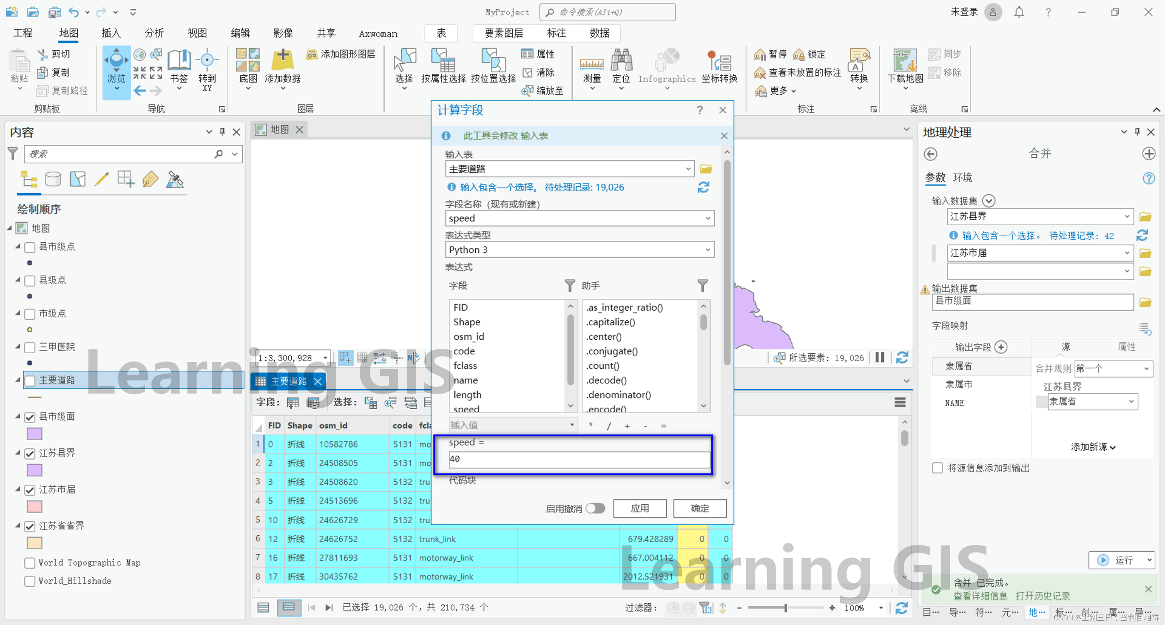Browse for the input table (输入表) folder icon
Viewport: 1165px width, 625px height.
point(706,169)
